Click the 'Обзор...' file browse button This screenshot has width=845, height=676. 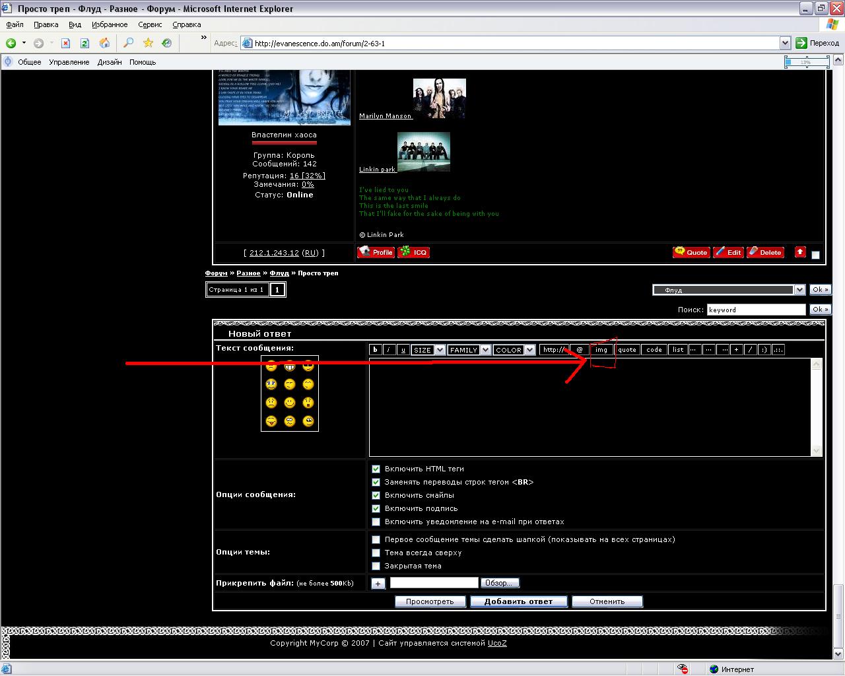tap(500, 583)
